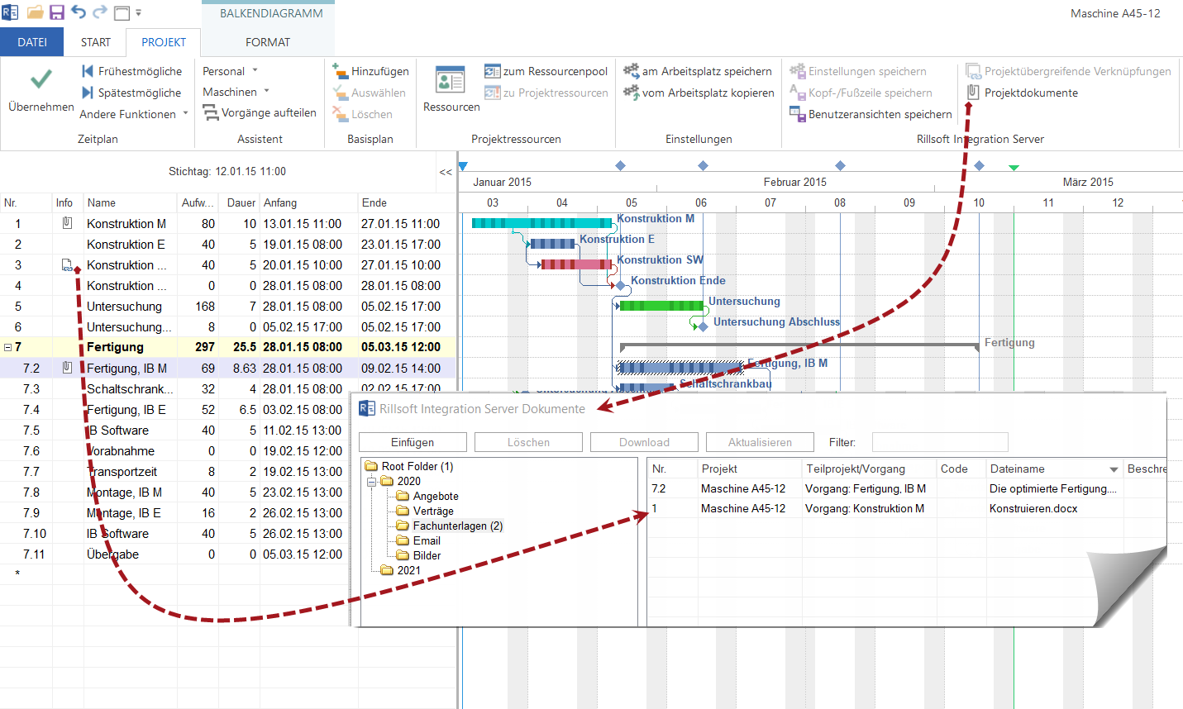Click the Übernehmen checkmark button
This screenshot has width=1183, height=709.
coord(41,91)
